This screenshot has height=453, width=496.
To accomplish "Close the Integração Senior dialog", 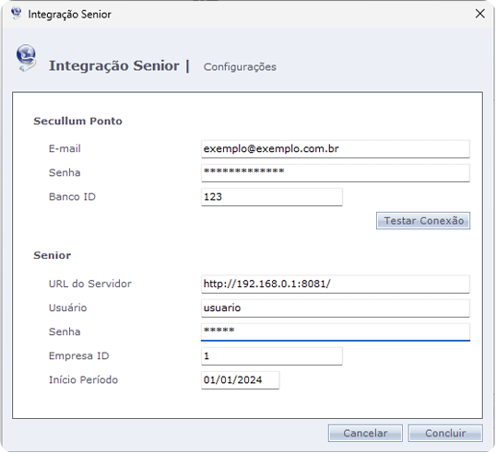I will point(480,14).
